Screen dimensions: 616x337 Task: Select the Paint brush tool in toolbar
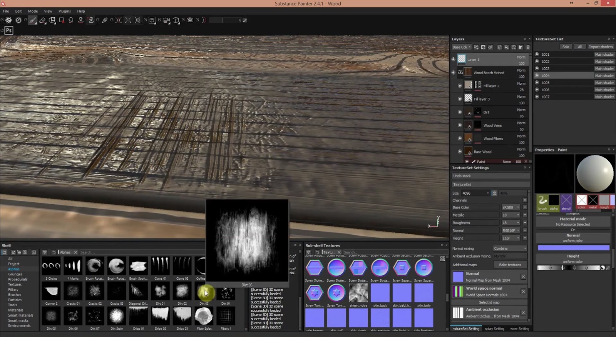(x=33, y=20)
